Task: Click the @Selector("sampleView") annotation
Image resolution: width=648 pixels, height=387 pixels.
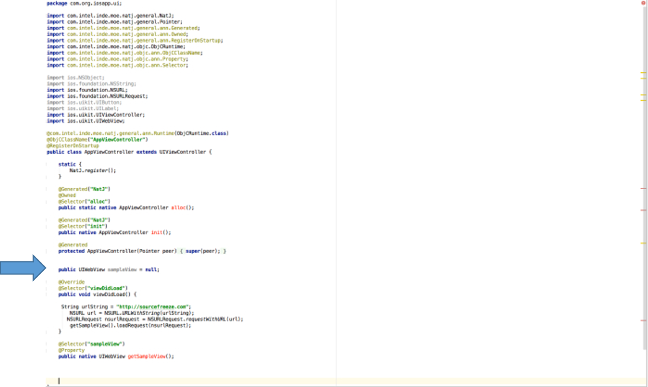Action: 91,344
